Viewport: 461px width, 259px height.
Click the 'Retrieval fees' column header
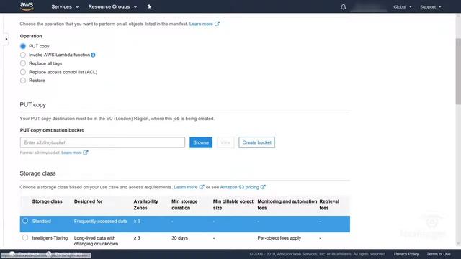point(329,204)
